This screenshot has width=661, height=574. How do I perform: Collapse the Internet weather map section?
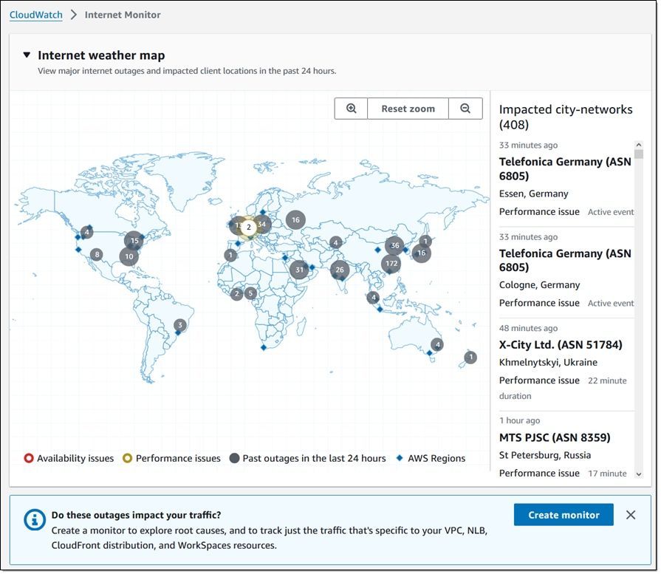point(27,55)
